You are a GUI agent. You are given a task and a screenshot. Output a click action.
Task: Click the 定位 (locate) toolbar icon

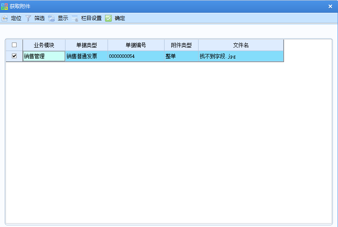(5, 18)
